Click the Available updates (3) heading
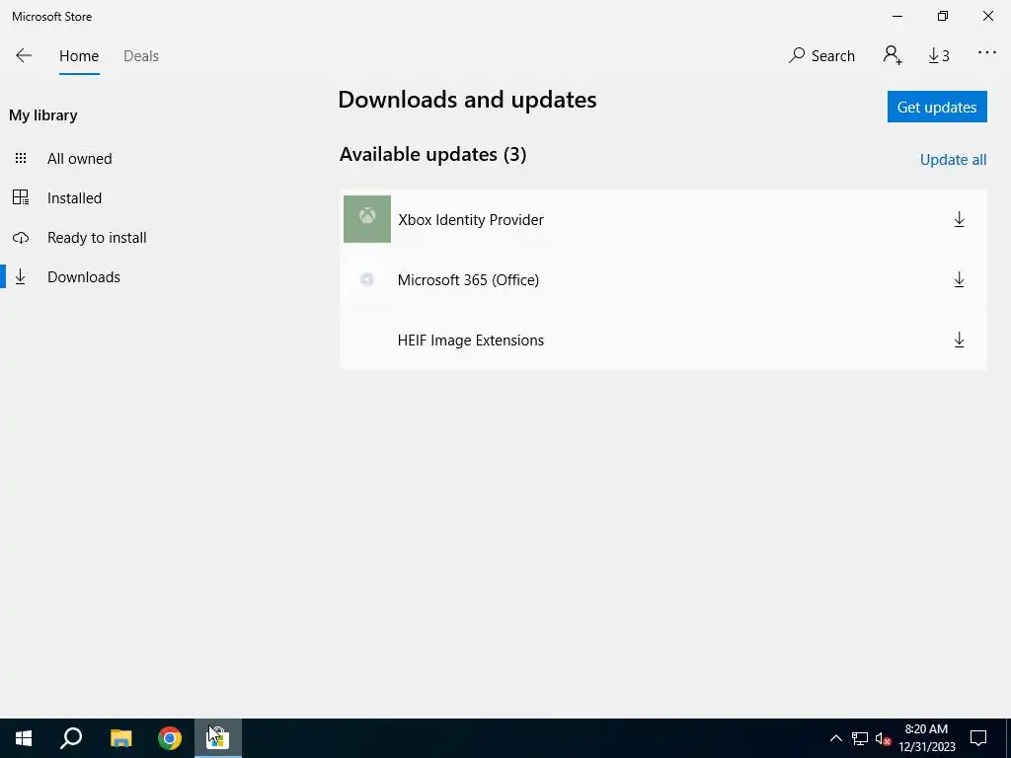Screen dimensions: 1011x758 tap(432, 155)
